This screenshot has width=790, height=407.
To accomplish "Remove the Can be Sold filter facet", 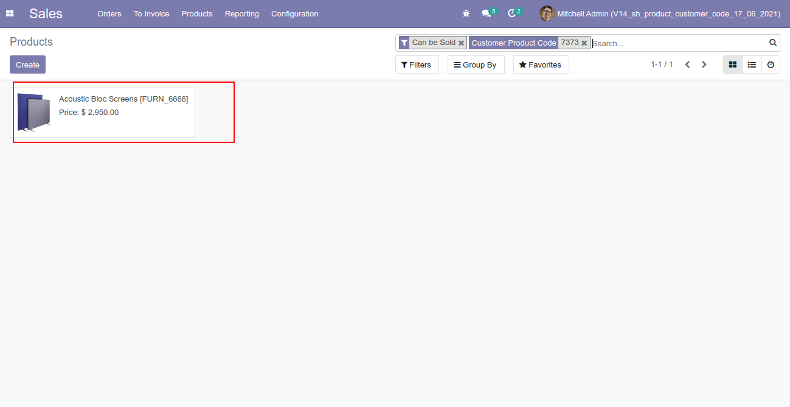I will click(x=461, y=43).
